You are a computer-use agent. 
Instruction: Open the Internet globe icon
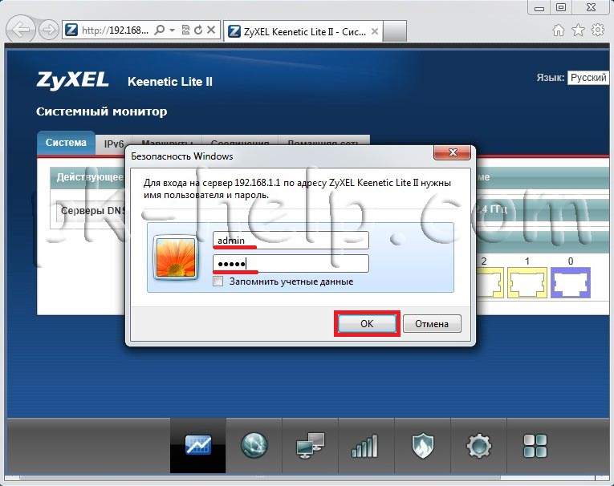tap(254, 445)
